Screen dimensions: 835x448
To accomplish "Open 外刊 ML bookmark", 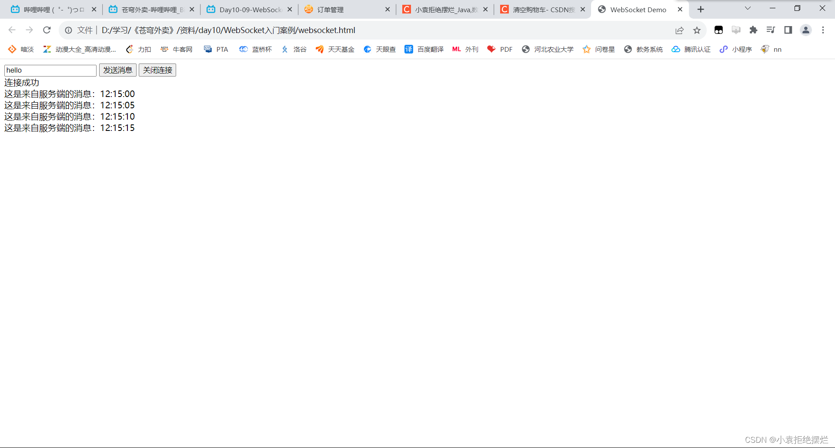I will pyautogui.click(x=465, y=49).
